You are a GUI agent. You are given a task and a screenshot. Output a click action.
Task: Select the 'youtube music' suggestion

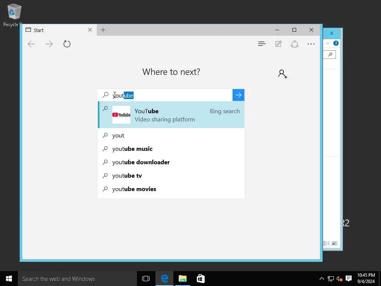(x=171, y=149)
